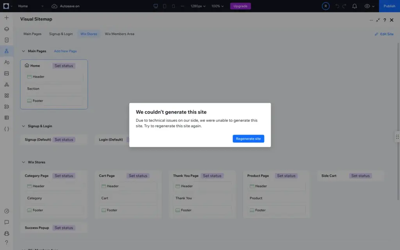Screen dimensions: 400x250
Task: Open notifications bell icon
Action: [x=355, y=6]
